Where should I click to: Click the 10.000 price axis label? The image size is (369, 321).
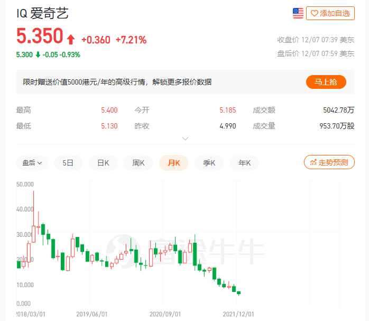click(x=25, y=285)
